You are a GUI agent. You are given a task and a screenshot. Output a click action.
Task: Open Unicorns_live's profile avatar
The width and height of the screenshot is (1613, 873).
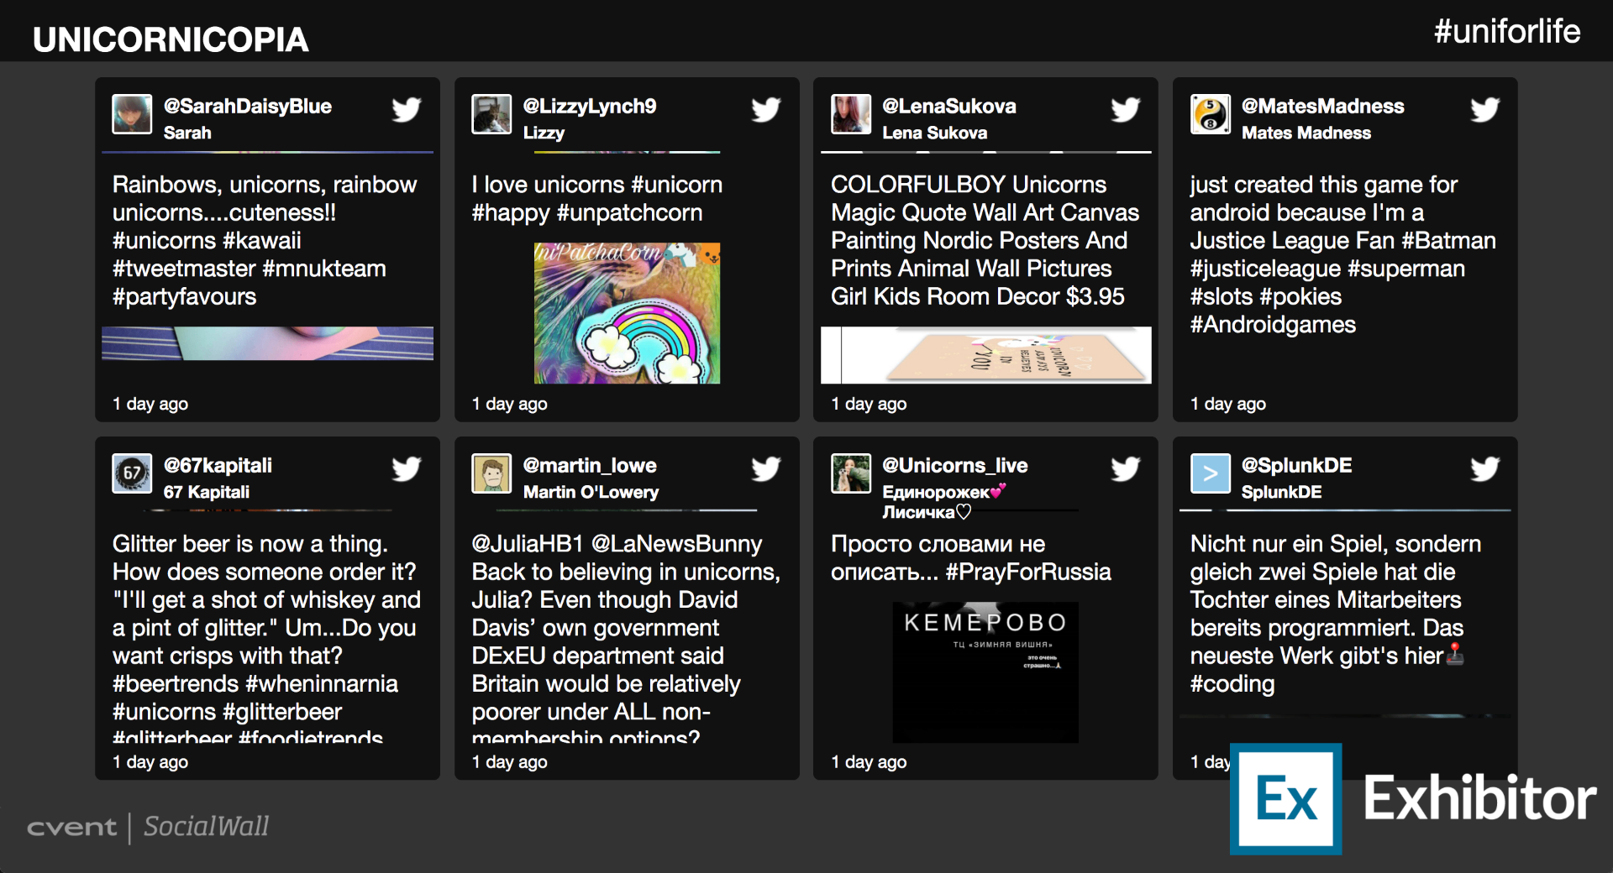(x=851, y=473)
